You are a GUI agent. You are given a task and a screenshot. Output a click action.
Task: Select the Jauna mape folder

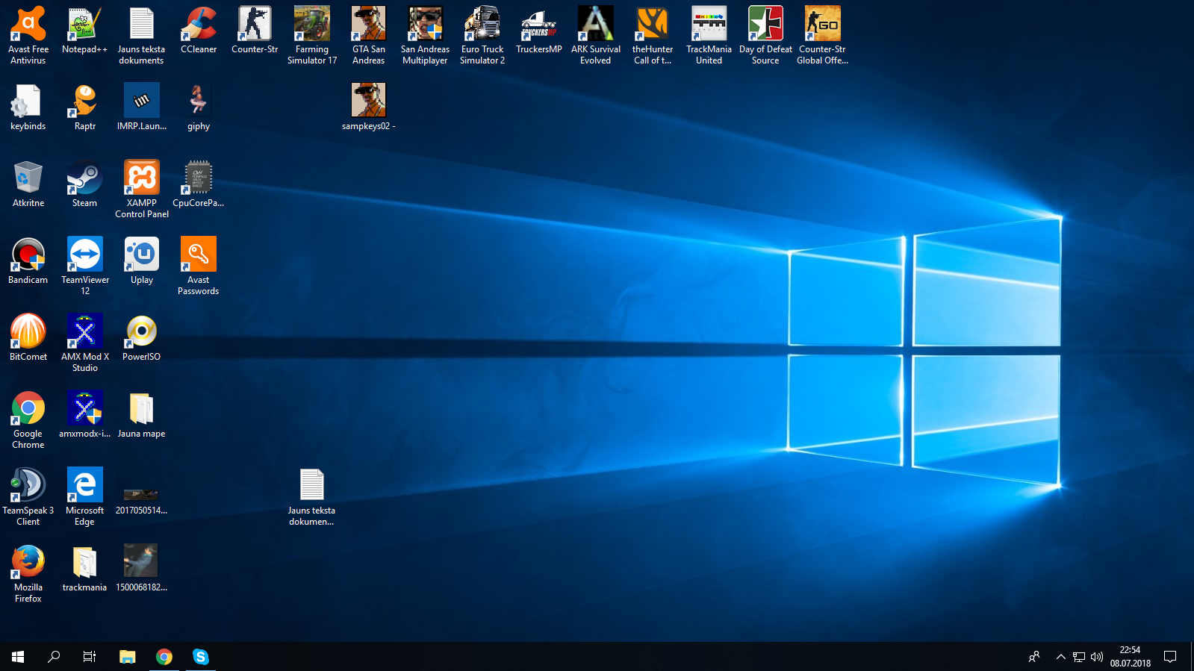point(142,414)
